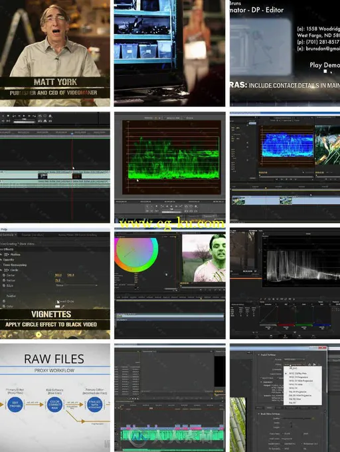Collapse the Basic Video Settings section
This screenshot has height=452, width=340.
pos(258,414)
